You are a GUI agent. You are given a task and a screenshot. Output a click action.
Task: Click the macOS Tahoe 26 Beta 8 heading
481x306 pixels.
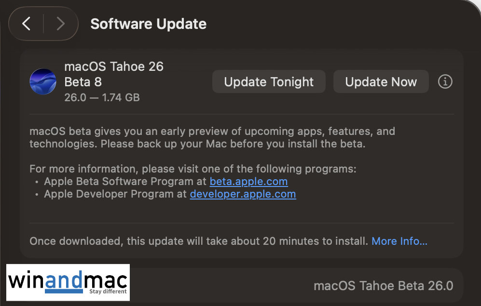(x=114, y=74)
